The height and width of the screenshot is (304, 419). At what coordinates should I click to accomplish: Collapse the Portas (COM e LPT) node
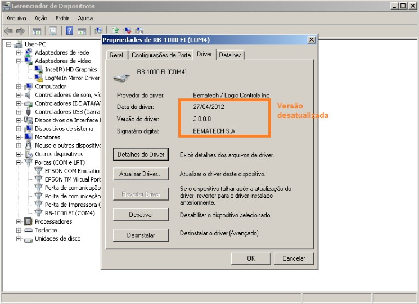click(19, 162)
